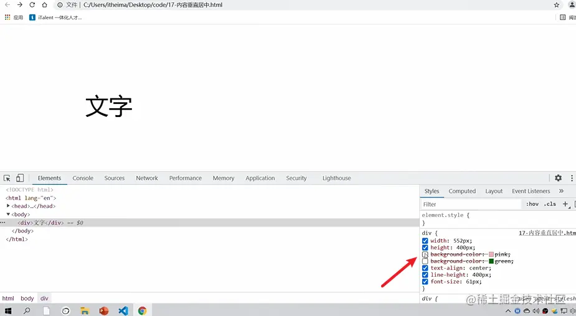Screen dimensions: 576x316
Task: Open the Windows Start menu
Action: 7,311
